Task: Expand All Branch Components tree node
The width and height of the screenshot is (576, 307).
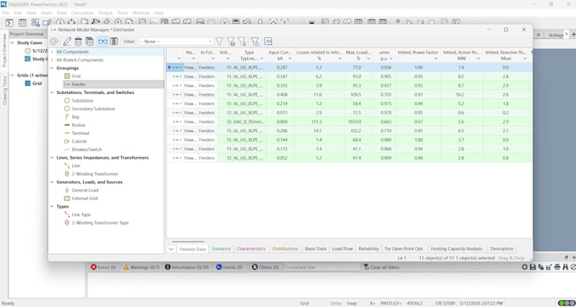Action: click(53, 60)
